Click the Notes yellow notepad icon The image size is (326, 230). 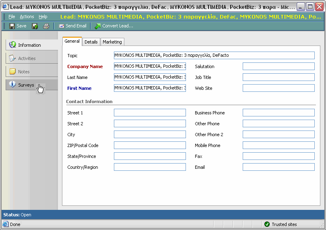coord(12,71)
